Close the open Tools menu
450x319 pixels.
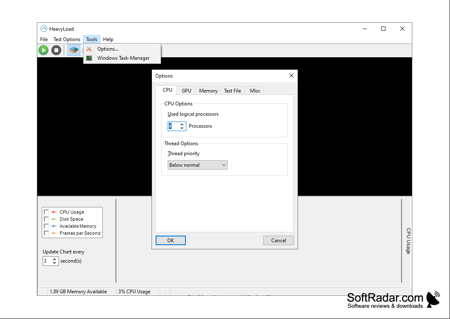(x=92, y=39)
